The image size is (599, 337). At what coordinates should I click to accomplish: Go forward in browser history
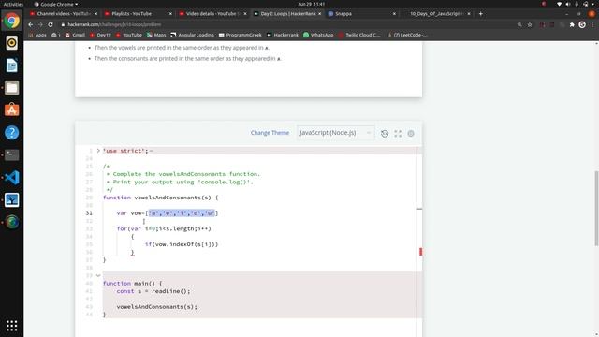(40, 24)
